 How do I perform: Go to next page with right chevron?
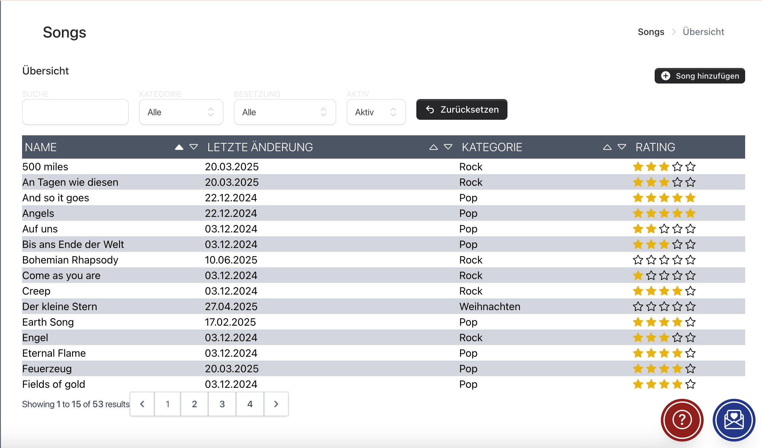(x=276, y=404)
